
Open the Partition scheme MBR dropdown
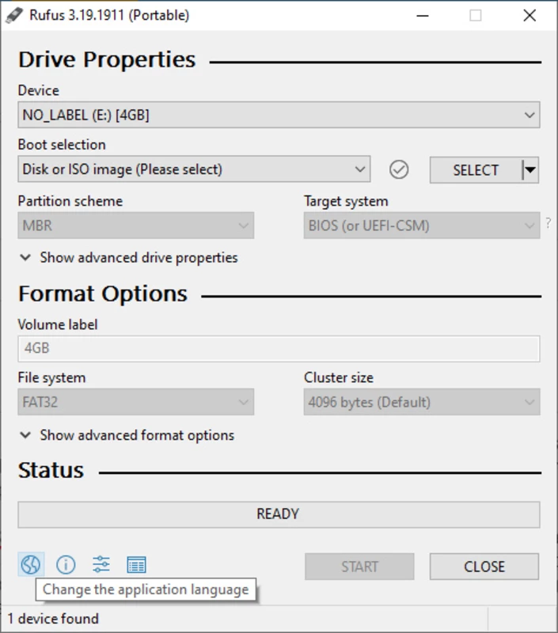(135, 226)
